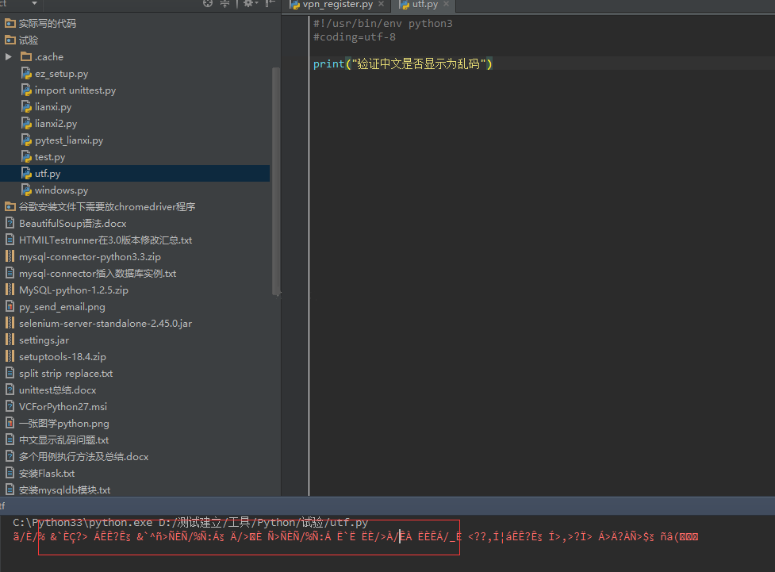Close the utf.py editor tab
Screen dimensions: 775x572
[x=447, y=5]
